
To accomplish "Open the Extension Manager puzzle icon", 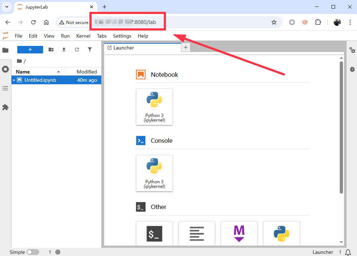I will (5, 107).
